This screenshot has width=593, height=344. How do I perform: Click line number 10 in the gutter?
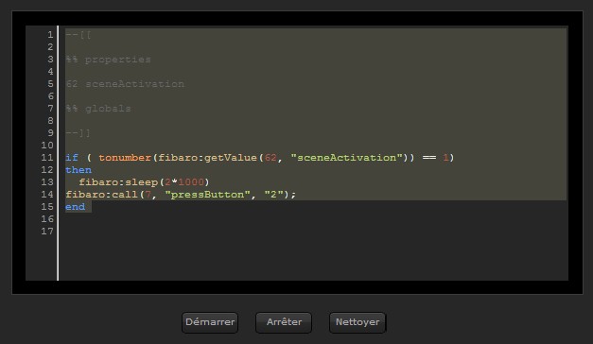click(47, 146)
